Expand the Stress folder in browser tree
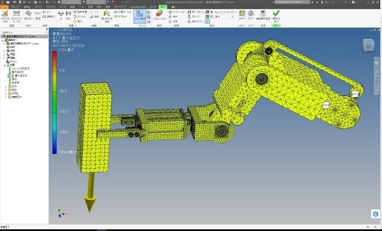This screenshot has height=231, width=382. click(6, 87)
